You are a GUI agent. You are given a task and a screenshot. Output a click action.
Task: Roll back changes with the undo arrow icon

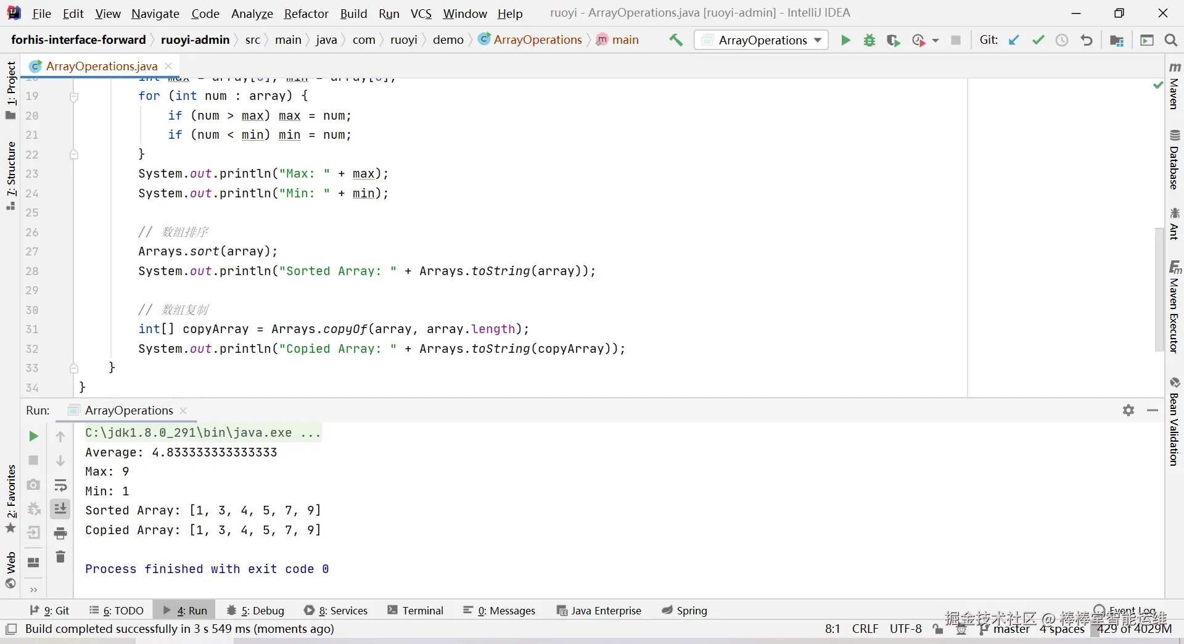1087,40
